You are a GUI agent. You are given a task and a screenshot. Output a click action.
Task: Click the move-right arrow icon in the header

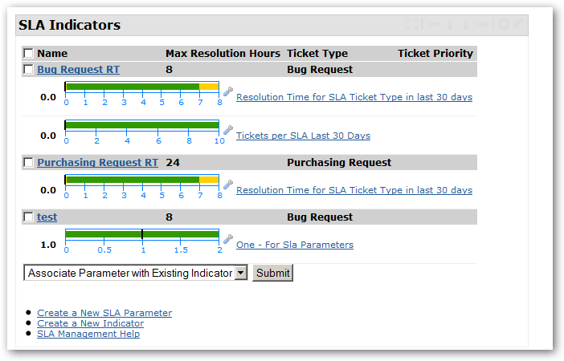(x=482, y=25)
